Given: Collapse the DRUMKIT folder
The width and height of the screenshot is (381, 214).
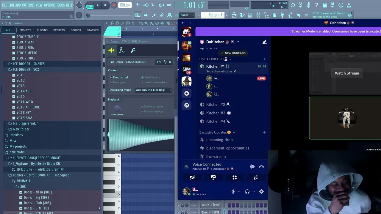Looking at the screenshot, I should (21, 181).
